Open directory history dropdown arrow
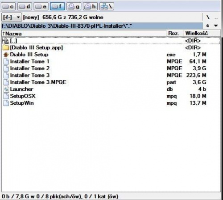223x200 pixels. [216, 26]
